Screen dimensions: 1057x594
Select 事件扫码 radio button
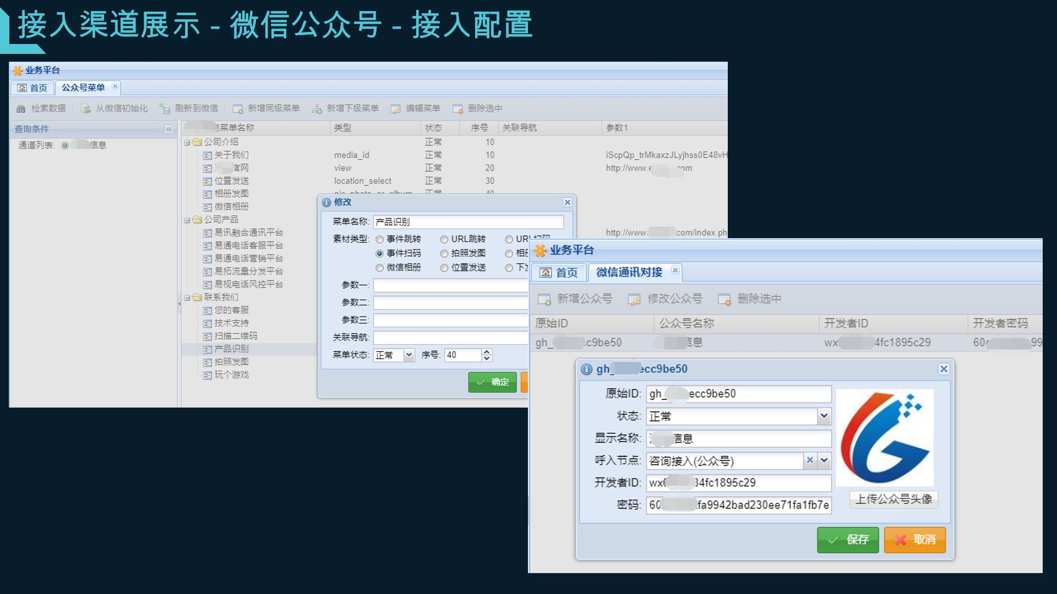click(379, 254)
